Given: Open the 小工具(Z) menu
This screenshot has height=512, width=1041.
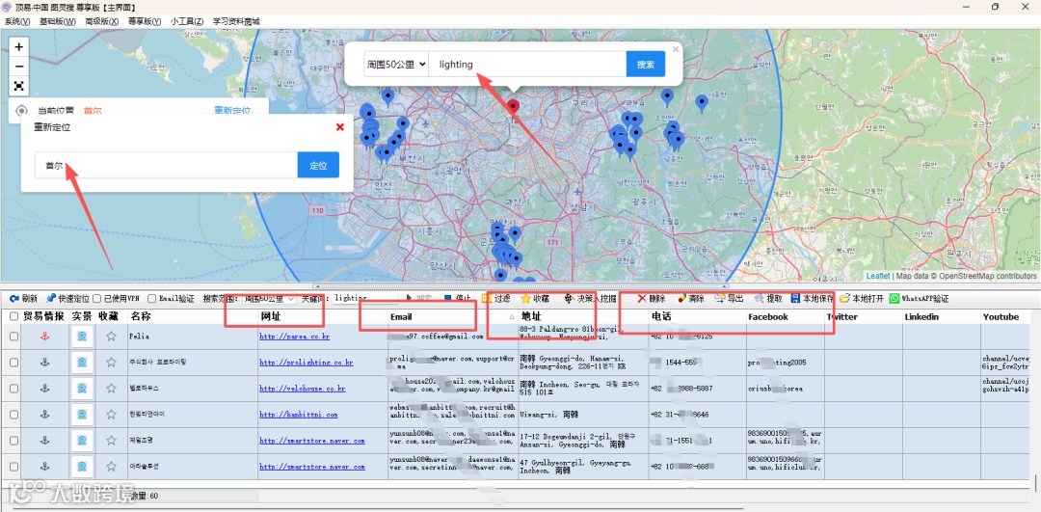Looking at the screenshot, I should pyautogui.click(x=187, y=21).
